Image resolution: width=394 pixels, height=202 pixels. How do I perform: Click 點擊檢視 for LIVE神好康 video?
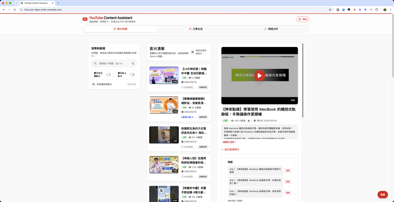[x=203, y=87]
